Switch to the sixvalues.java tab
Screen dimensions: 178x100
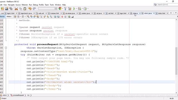tap(70, 13)
